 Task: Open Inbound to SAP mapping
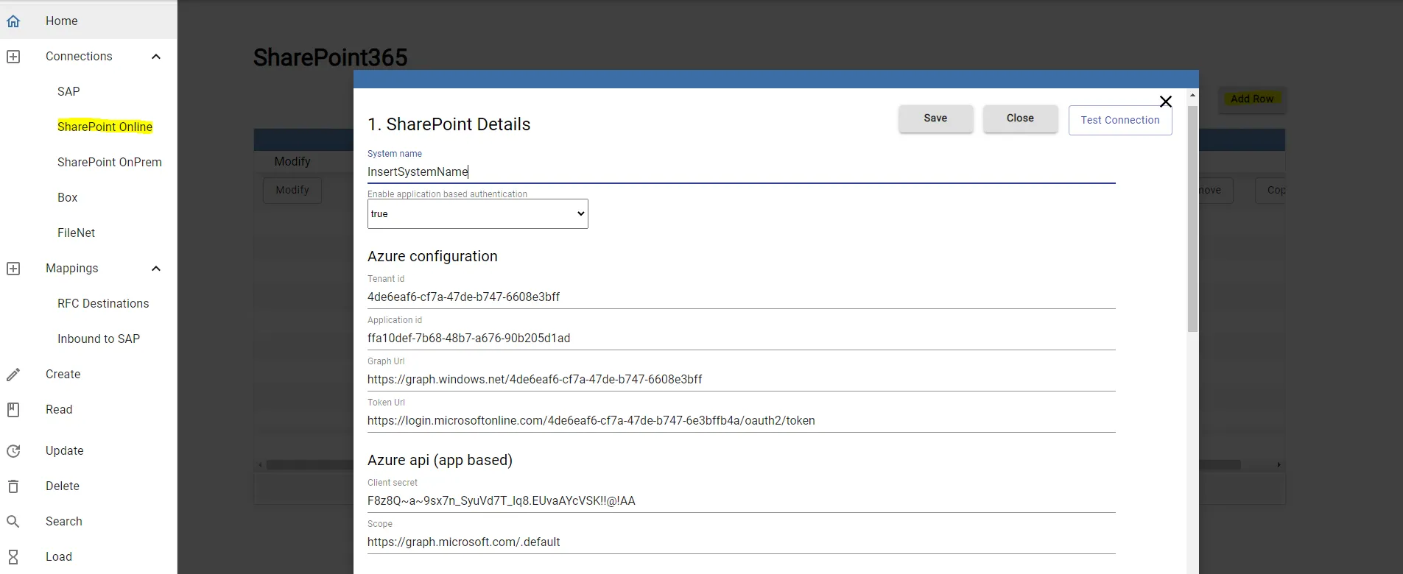point(99,339)
